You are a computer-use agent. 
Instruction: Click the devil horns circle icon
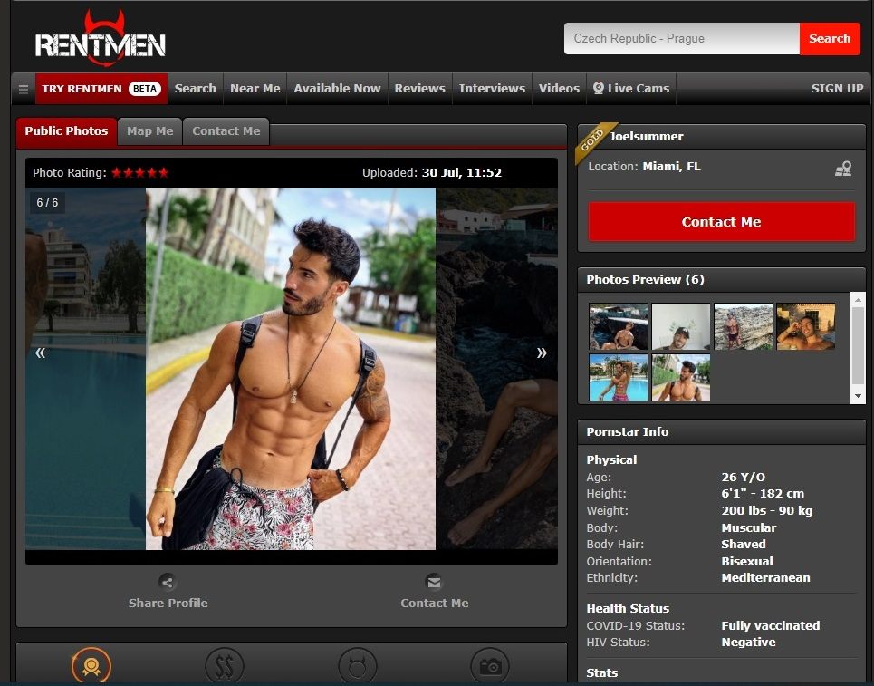click(357, 665)
